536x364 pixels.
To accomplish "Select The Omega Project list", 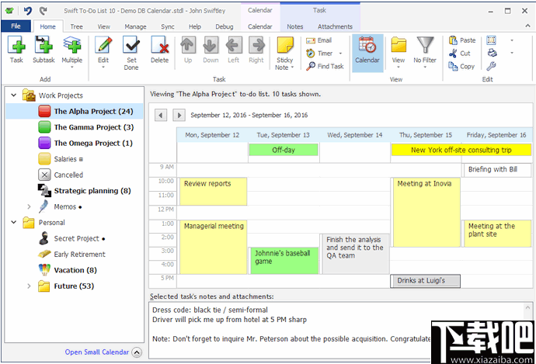I will pyautogui.click(x=85, y=143).
